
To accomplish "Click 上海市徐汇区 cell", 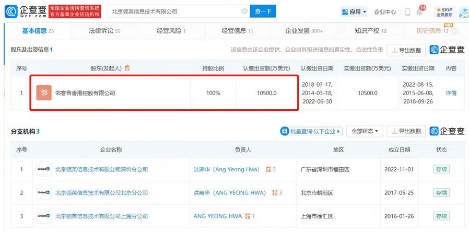I will 316,216.
